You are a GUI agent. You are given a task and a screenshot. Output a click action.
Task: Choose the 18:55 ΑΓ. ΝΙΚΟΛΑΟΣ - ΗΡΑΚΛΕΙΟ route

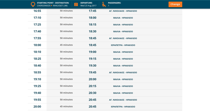pyautogui.click(x=123, y=72)
